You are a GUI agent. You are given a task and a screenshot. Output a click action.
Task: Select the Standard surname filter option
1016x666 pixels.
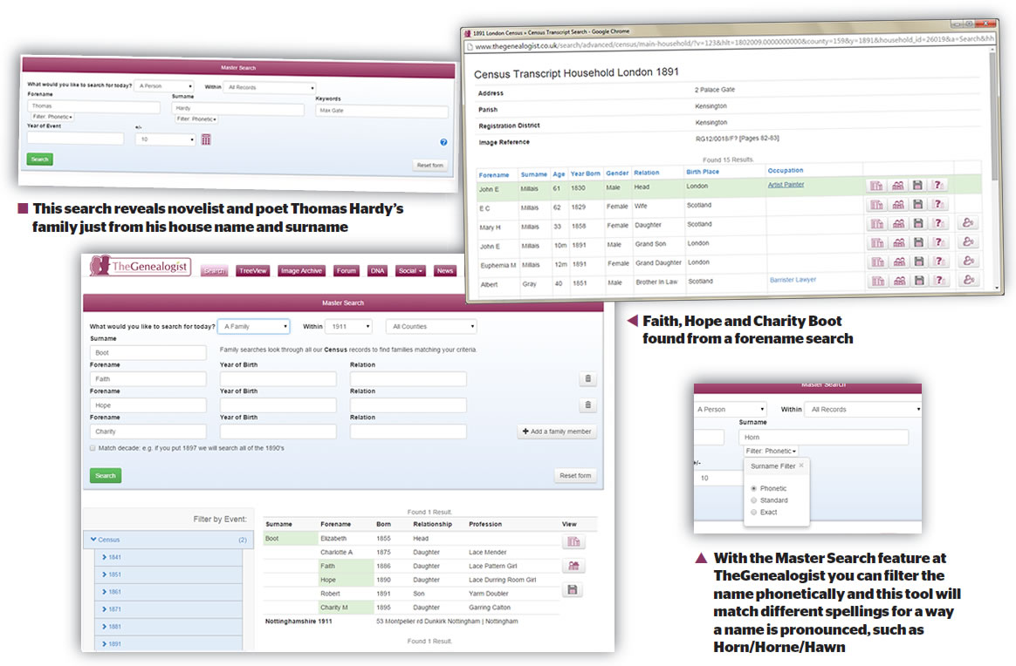point(753,500)
